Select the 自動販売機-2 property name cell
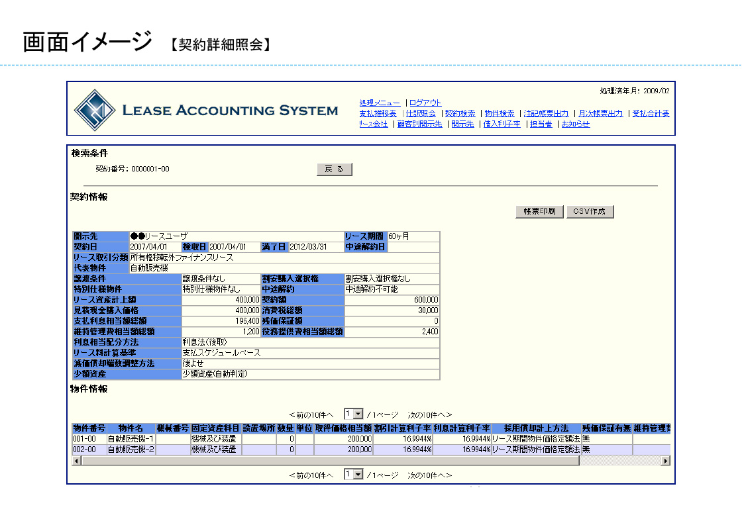Screen dimensions: 742x519 [x=131, y=449]
